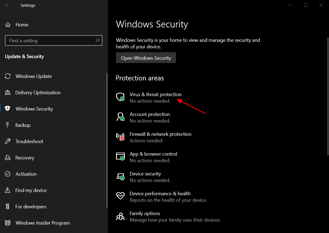
Task: Click 'Reports on the health of your device.'
Action: [168, 200]
